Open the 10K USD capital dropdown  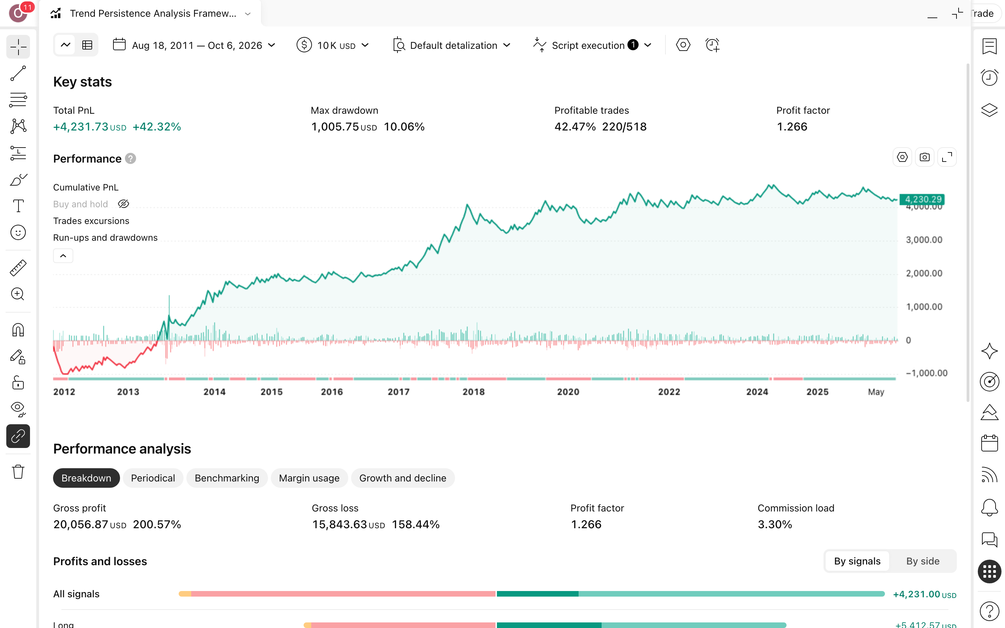333,45
